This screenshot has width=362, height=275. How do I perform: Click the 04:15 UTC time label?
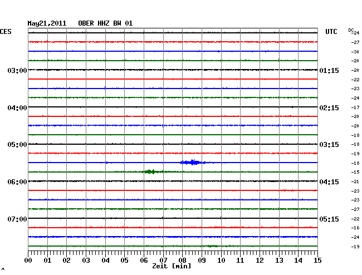pos(329,182)
